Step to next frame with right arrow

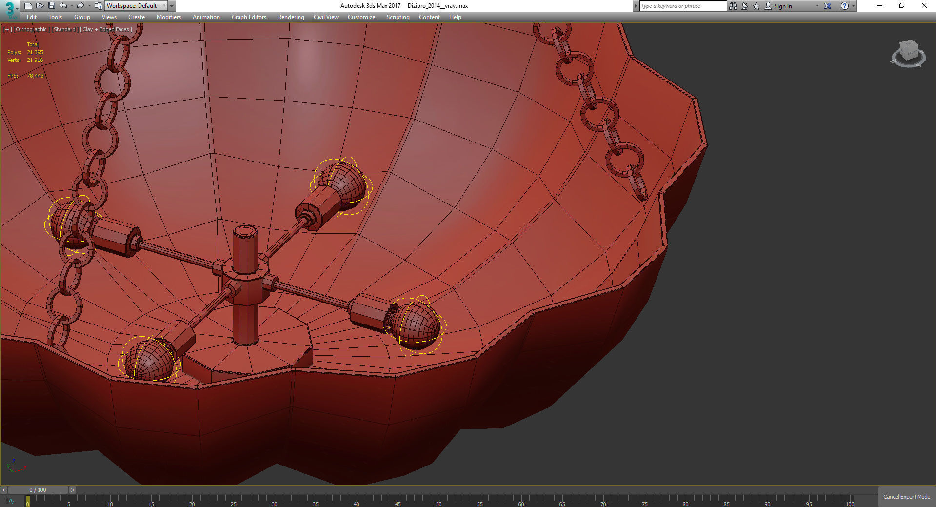coord(73,490)
